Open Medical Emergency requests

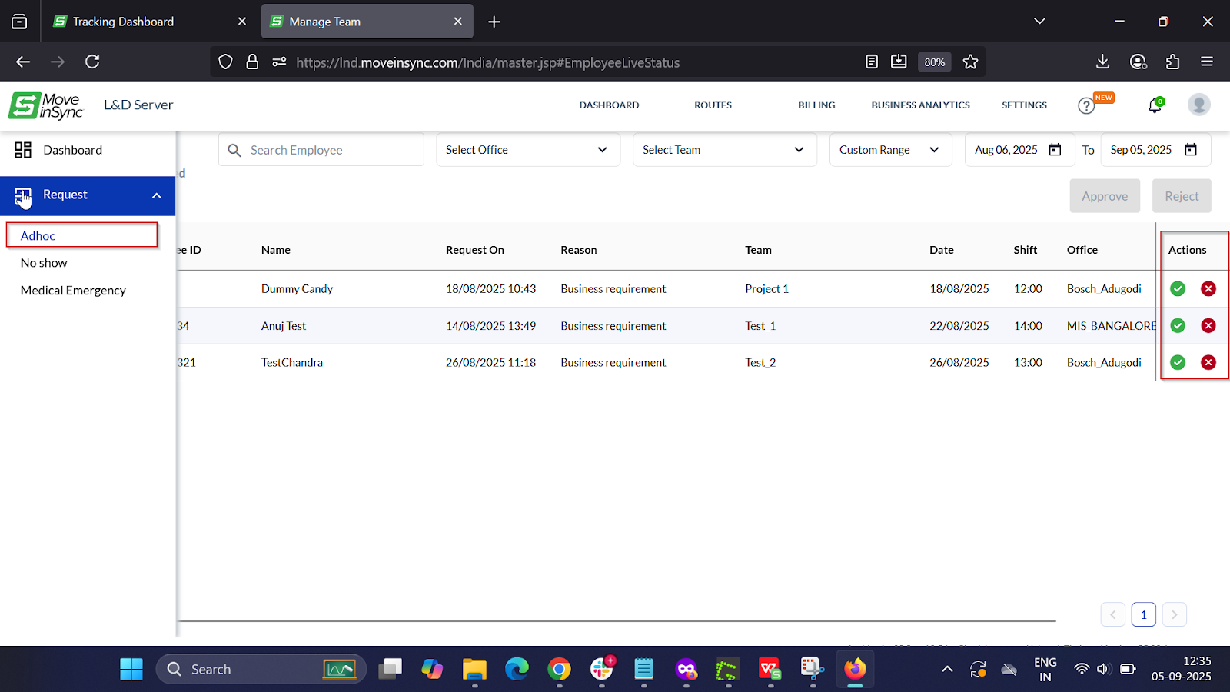[73, 291]
